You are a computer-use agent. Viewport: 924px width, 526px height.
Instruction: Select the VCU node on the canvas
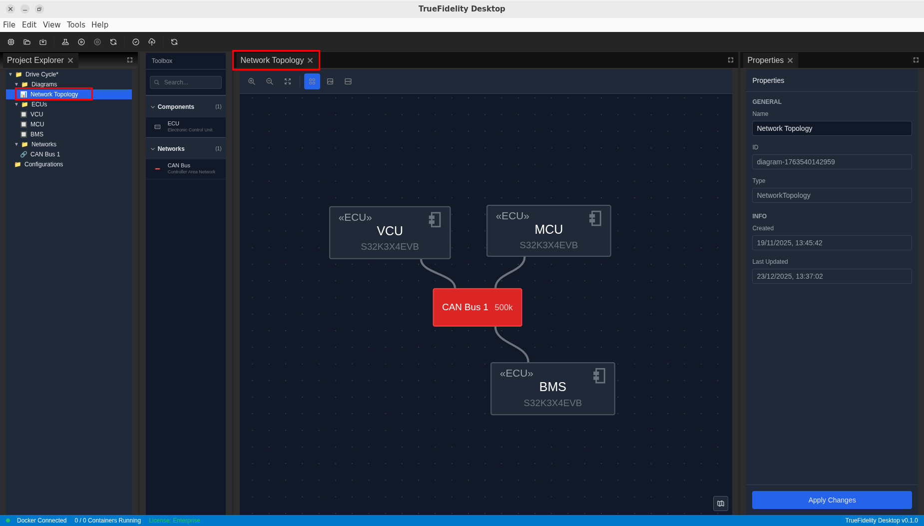click(390, 233)
